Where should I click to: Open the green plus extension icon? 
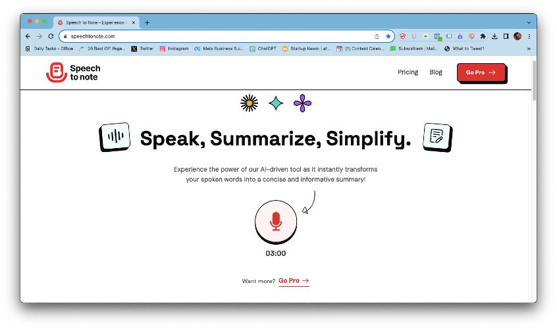[425, 36]
